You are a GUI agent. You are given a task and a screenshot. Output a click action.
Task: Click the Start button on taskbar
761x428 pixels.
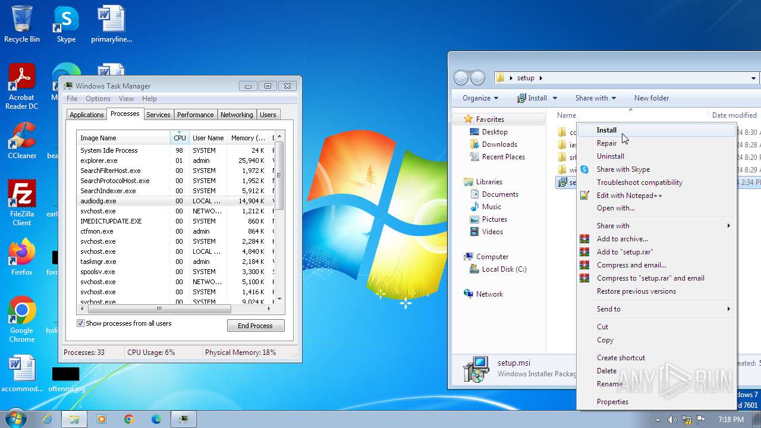(15, 419)
